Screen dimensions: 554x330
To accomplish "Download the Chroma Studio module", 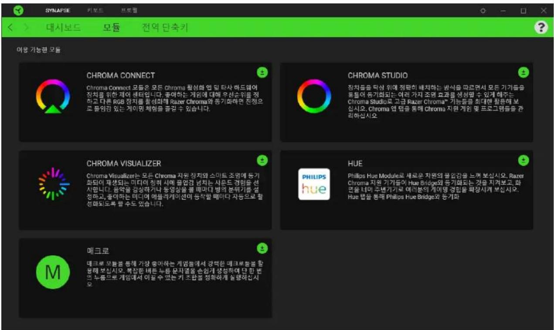I will pos(523,72).
